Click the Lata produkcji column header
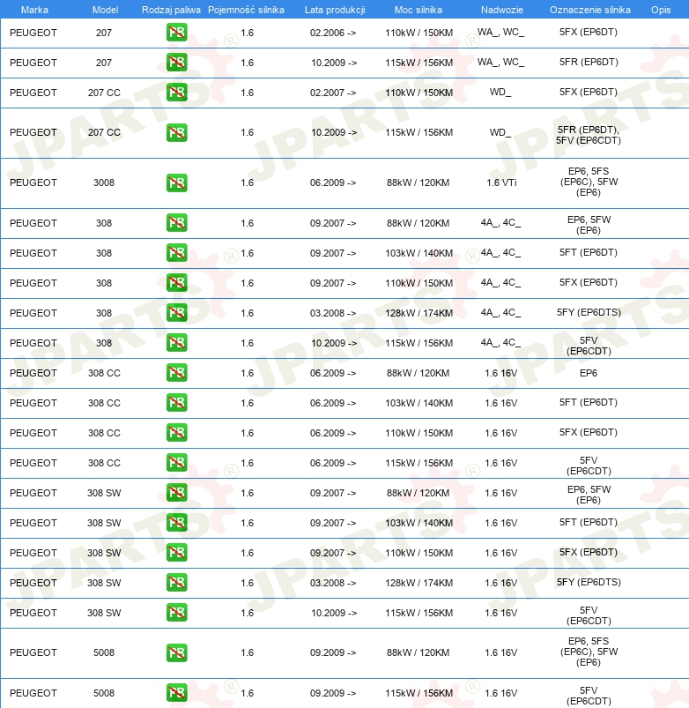This screenshot has height=708, width=689. coord(335,10)
